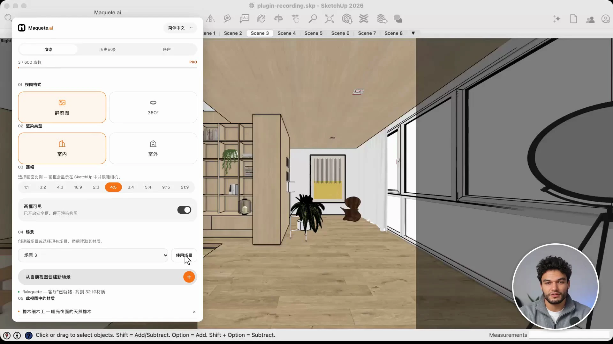
Task: Choose the 3:2 aspect ratio
Action: tap(43, 187)
